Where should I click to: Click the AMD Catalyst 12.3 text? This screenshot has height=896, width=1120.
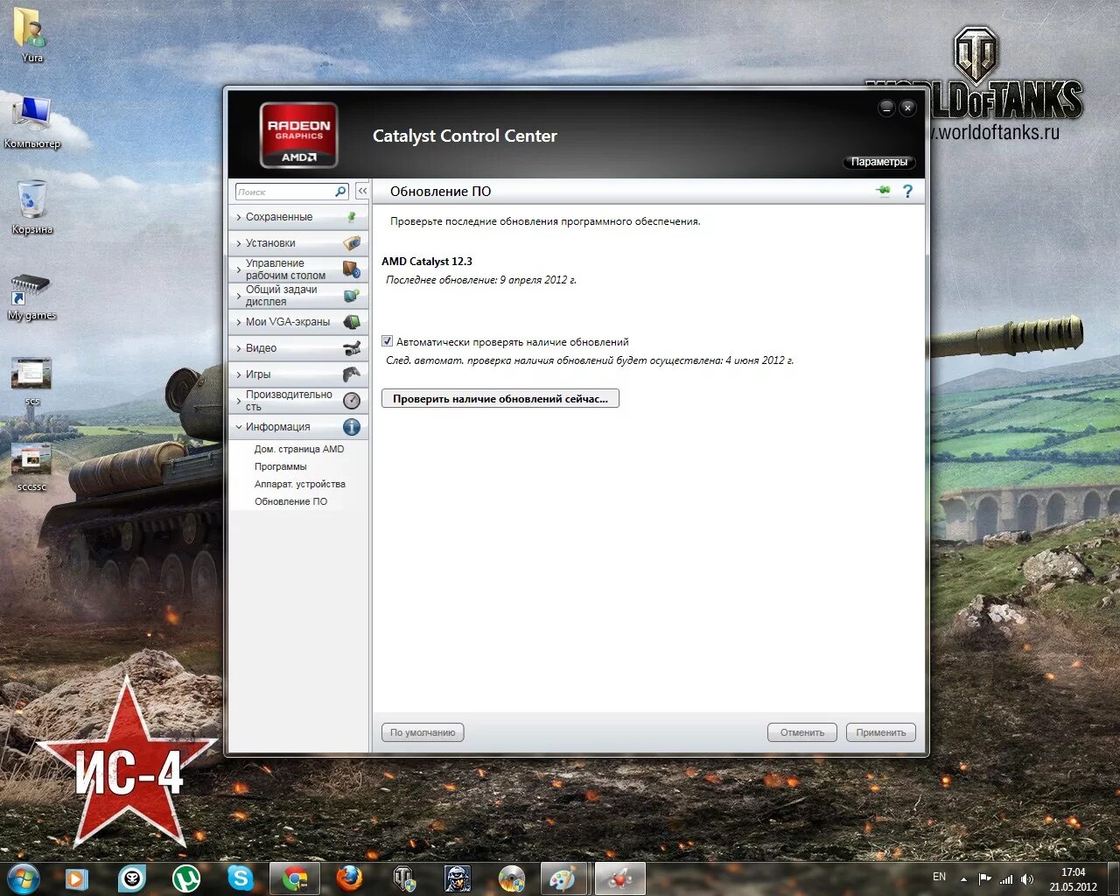click(x=427, y=262)
